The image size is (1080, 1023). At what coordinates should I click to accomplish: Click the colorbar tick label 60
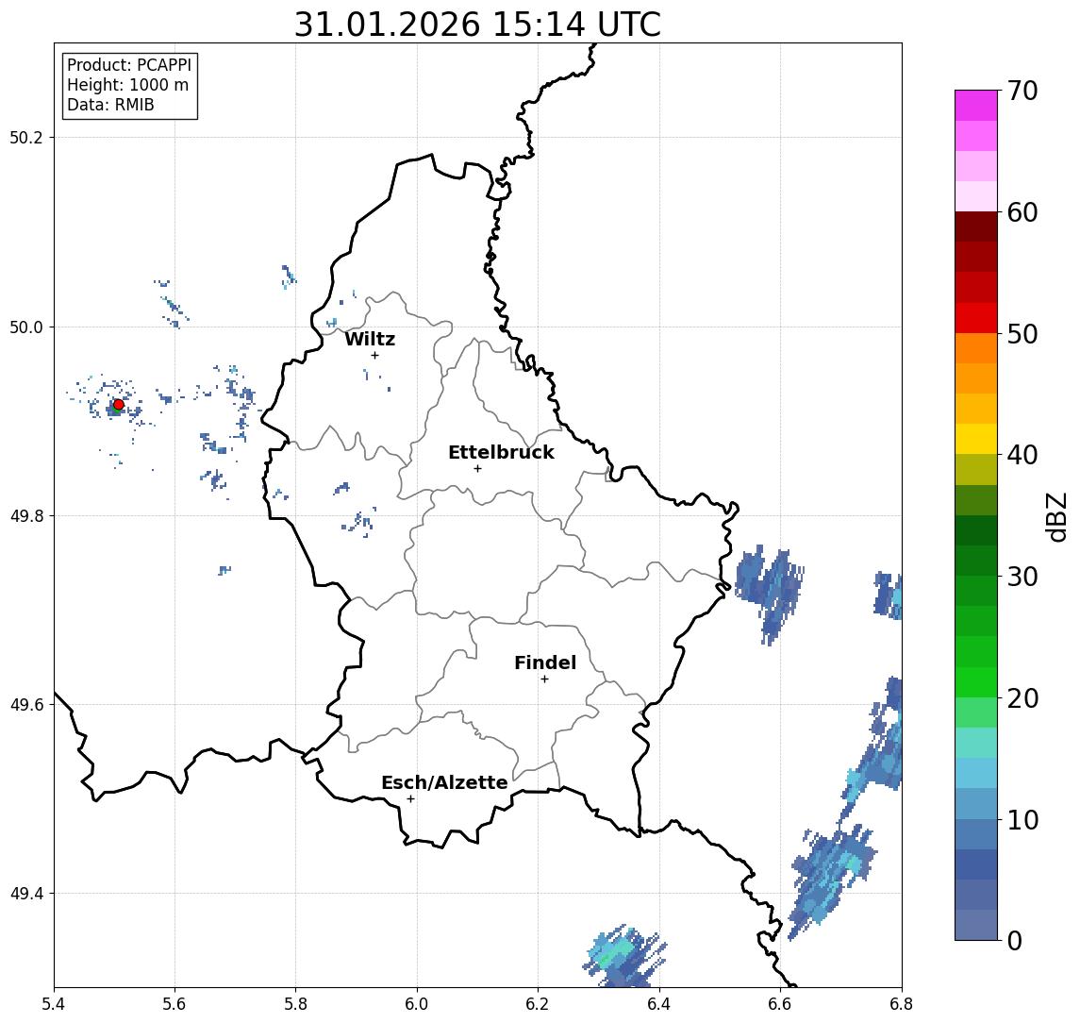tap(1022, 212)
